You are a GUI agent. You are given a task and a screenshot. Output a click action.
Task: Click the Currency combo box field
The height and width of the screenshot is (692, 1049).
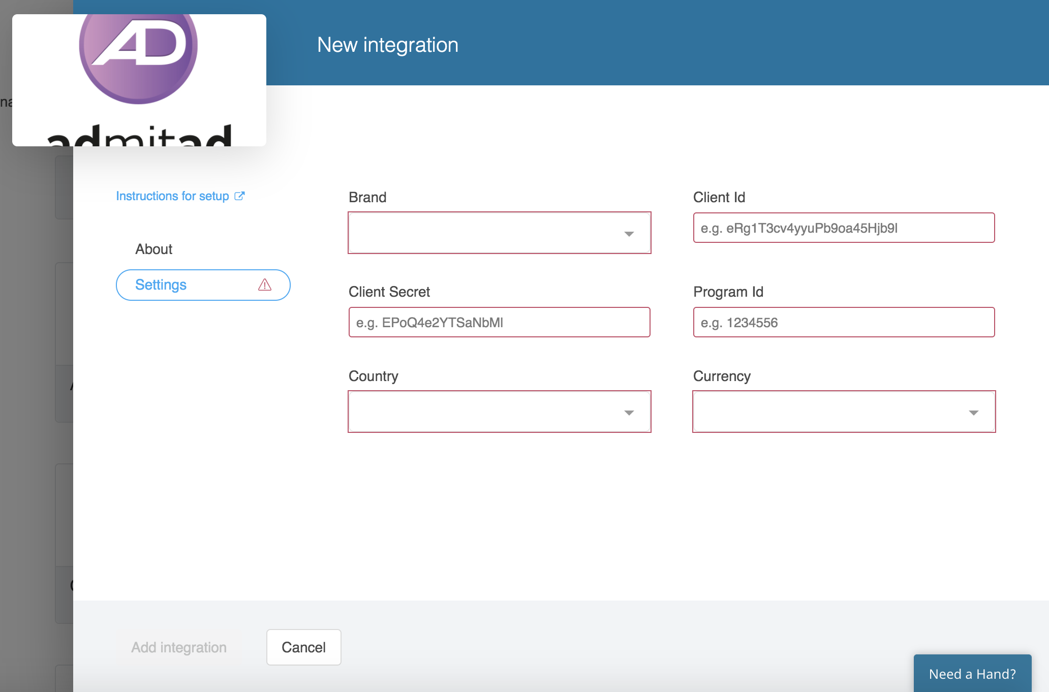(x=828, y=412)
